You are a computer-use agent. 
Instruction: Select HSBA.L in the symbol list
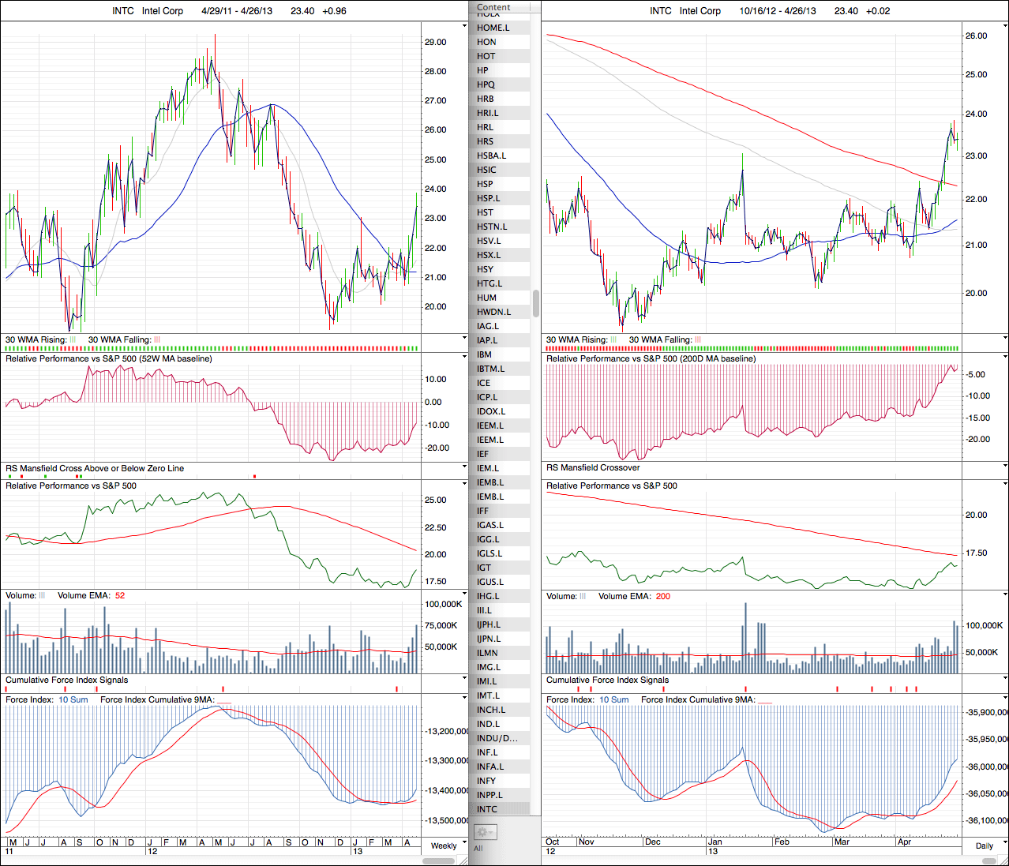click(x=491, y=156)
